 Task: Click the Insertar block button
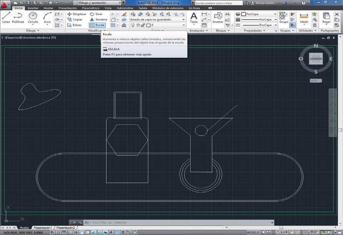(x=218, y=18)
